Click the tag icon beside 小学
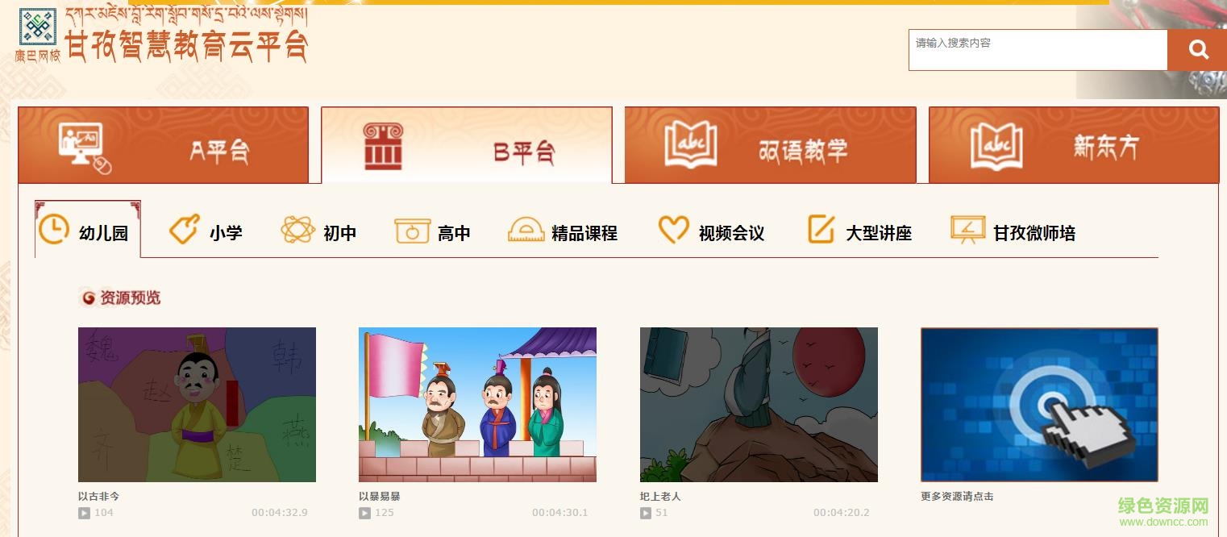The height and width of the screenshot is (537, 1227). [184, 230]
